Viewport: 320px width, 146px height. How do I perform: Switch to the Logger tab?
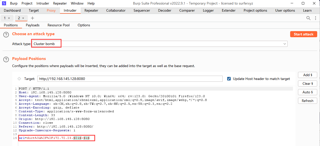point(208,10)
